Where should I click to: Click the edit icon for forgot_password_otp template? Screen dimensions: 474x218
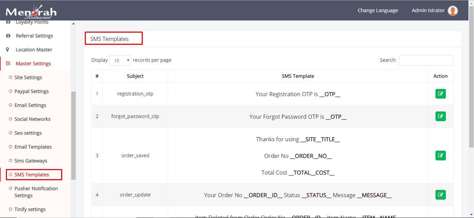(x=440, y=116)
